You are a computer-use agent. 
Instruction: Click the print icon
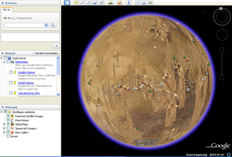(x=144, y=3)
